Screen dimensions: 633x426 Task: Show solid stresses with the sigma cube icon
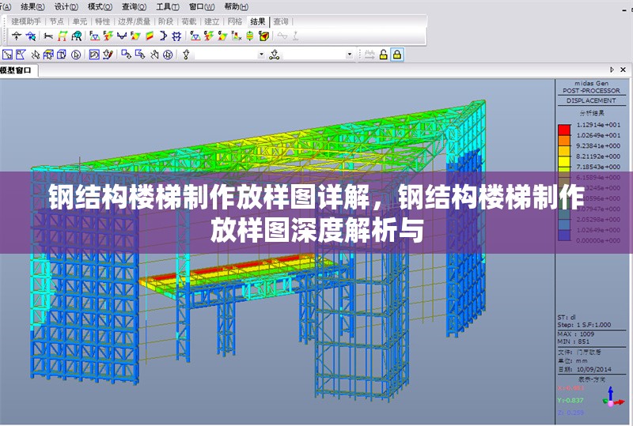coord(263,36)
